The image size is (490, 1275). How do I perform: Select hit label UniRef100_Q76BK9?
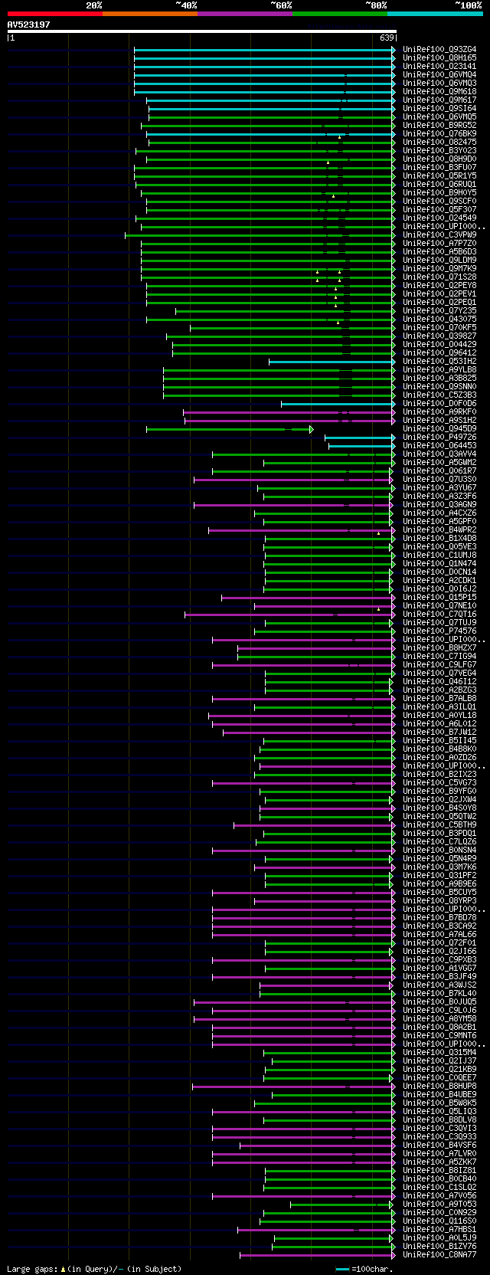click(439, 134)
